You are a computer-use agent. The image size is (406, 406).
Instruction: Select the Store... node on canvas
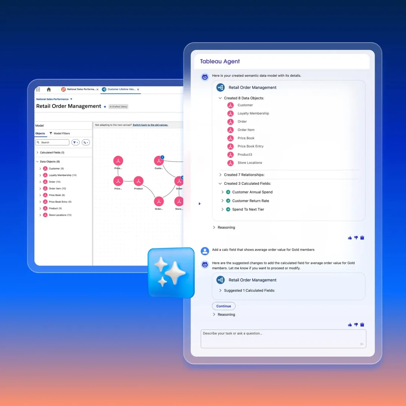[x=179, y=201]
